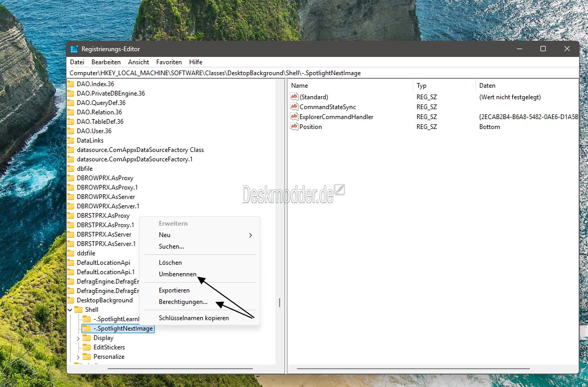The height and width of the screenshot is (387, 588).
Task: Click the CommandStateSync value icon
Action: (294, 107)
